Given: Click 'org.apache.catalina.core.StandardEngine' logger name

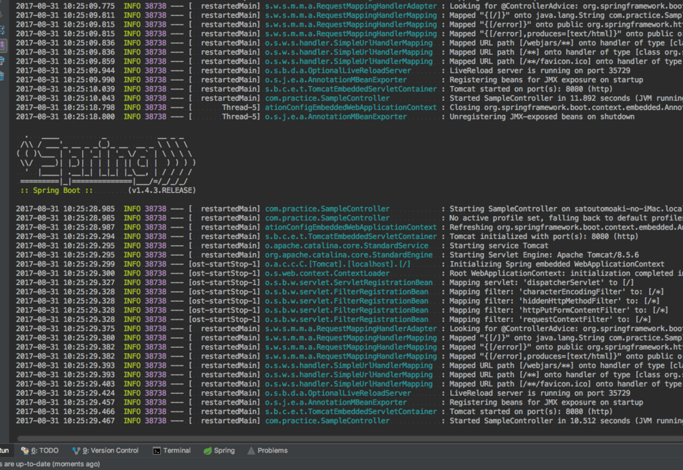Looking at the screenshot, I should click(x=349, y=254).
